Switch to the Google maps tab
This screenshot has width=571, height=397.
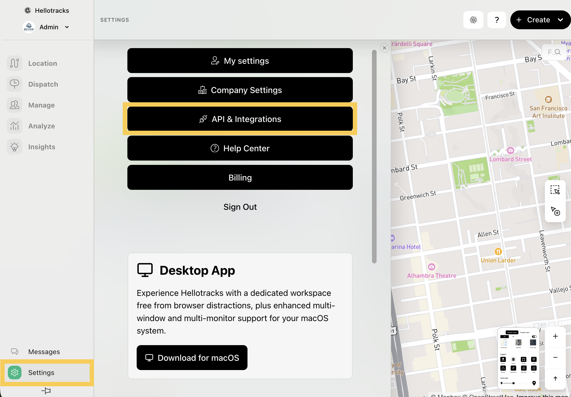point(525,332)
